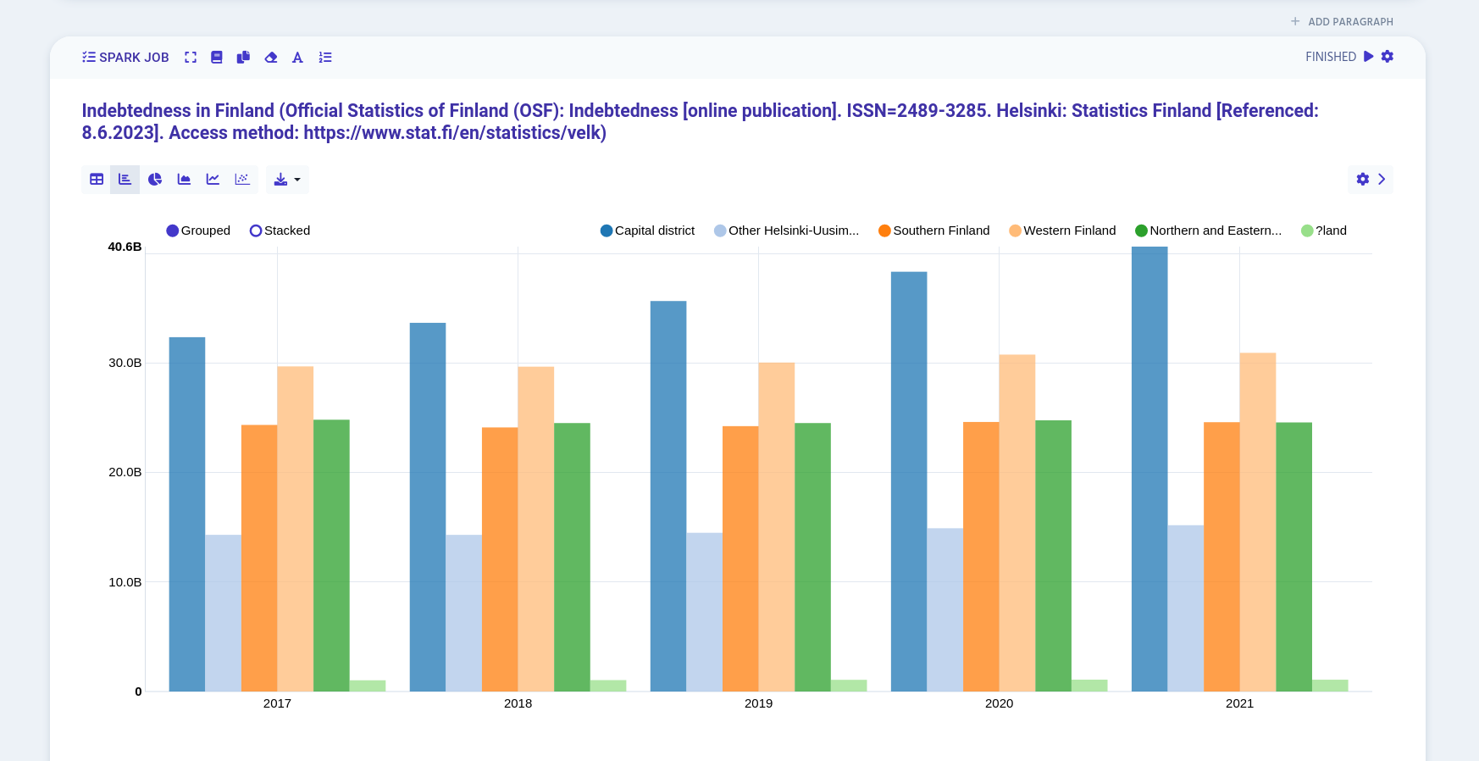The height and width of the screenshot is (761, 1479).
Task: Clear paragraph output with eraser icon
Action: (x=271, y=58)
